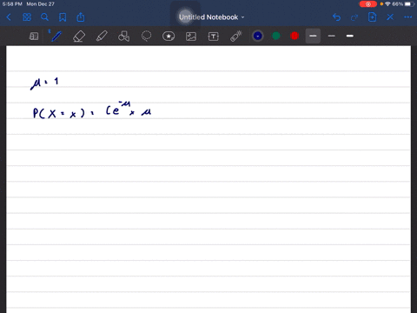The image size is (417, 313).
Task: Open the page thumbnails grid view
Action: [x=27, y=17]
